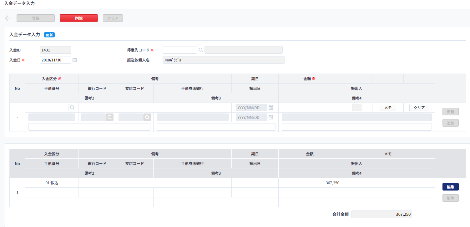The height and width of the screenshot is (227, 470).
Task: Click the 振出人 field in the entry row
Action: click(357, 117)
